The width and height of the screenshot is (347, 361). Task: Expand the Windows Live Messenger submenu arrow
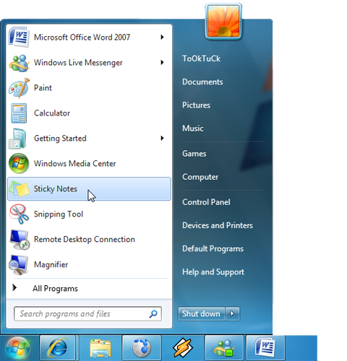coord(162,62)
